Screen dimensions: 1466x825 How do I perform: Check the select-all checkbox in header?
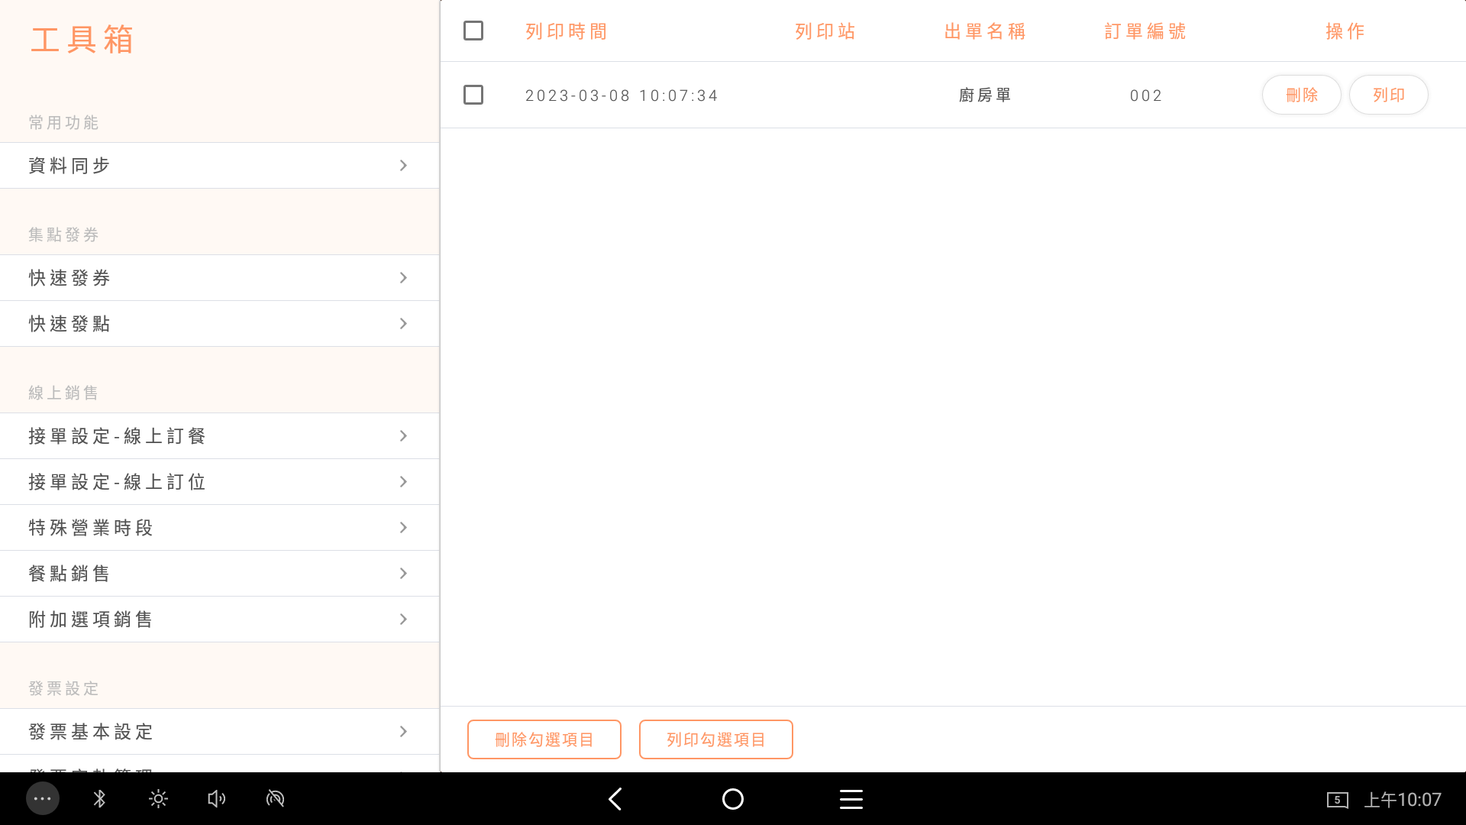click(x=473, y=31)
